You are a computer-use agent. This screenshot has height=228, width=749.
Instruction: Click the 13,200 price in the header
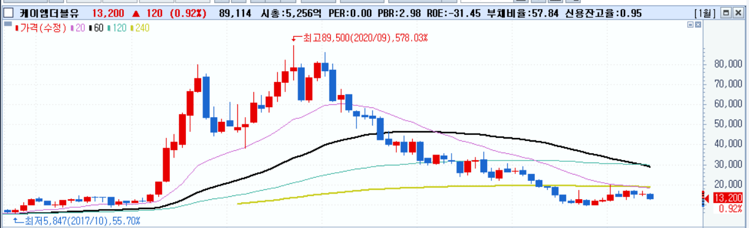[x=109, y=13]
